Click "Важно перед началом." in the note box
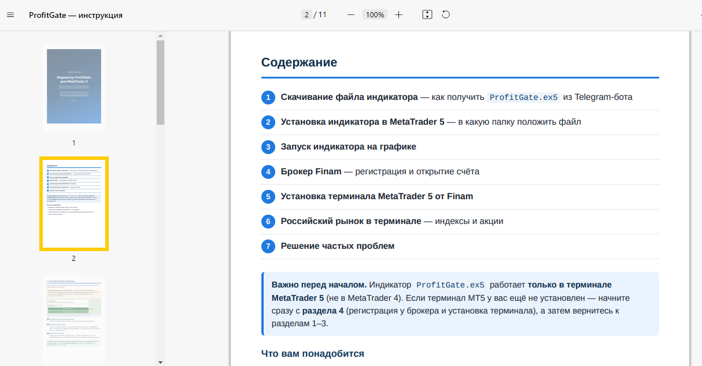Image resolution: width=702 pixels, height=366 pixels. [x=319, y=285]
